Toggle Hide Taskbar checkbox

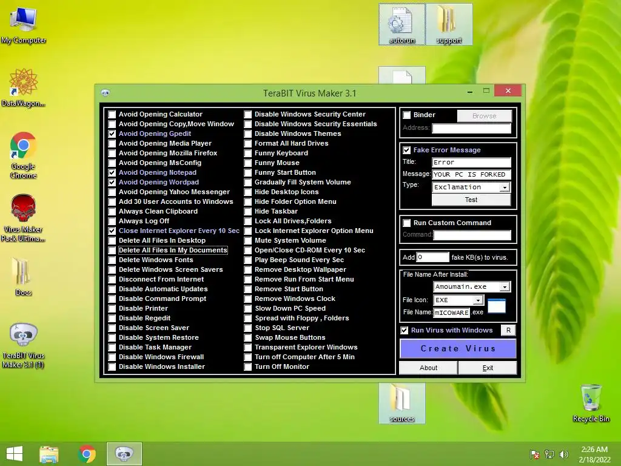coord(248,212)
